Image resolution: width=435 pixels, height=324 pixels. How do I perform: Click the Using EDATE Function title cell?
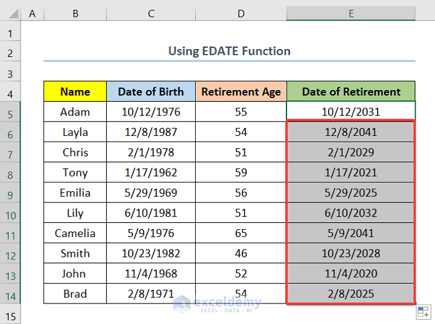pos(229,51)
